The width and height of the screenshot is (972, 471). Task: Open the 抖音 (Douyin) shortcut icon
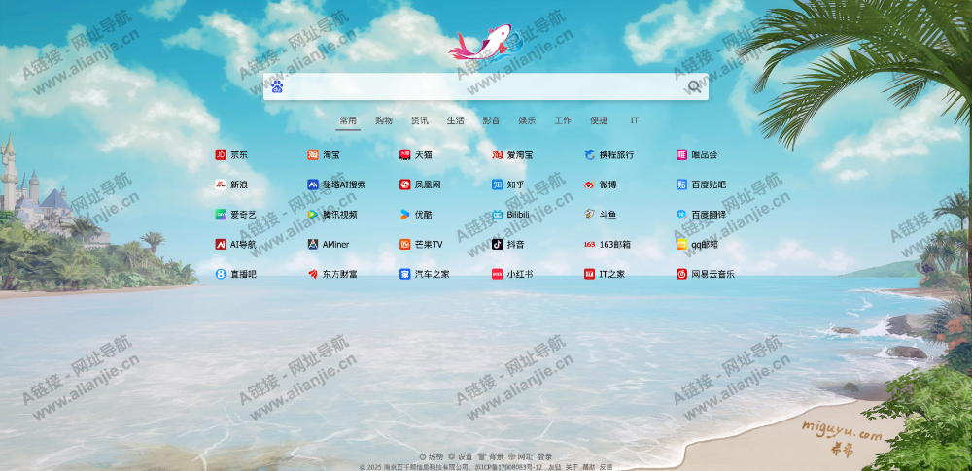pos(498,245)
